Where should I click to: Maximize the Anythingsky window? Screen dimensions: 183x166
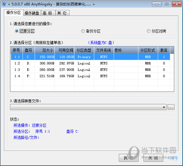(x=167, y=4)
